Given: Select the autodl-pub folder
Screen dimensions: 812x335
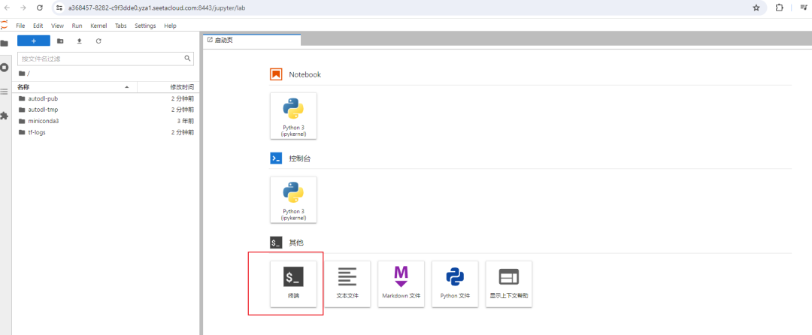Looking at the screenshot, I should coord(106,98).
